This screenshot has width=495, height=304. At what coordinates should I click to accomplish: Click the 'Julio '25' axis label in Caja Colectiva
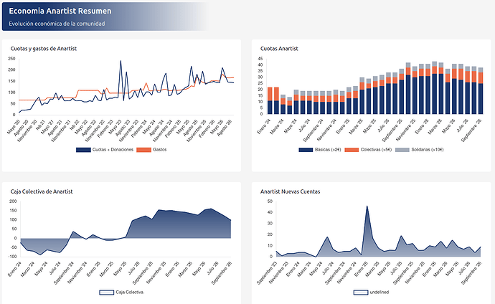point(134,269)
